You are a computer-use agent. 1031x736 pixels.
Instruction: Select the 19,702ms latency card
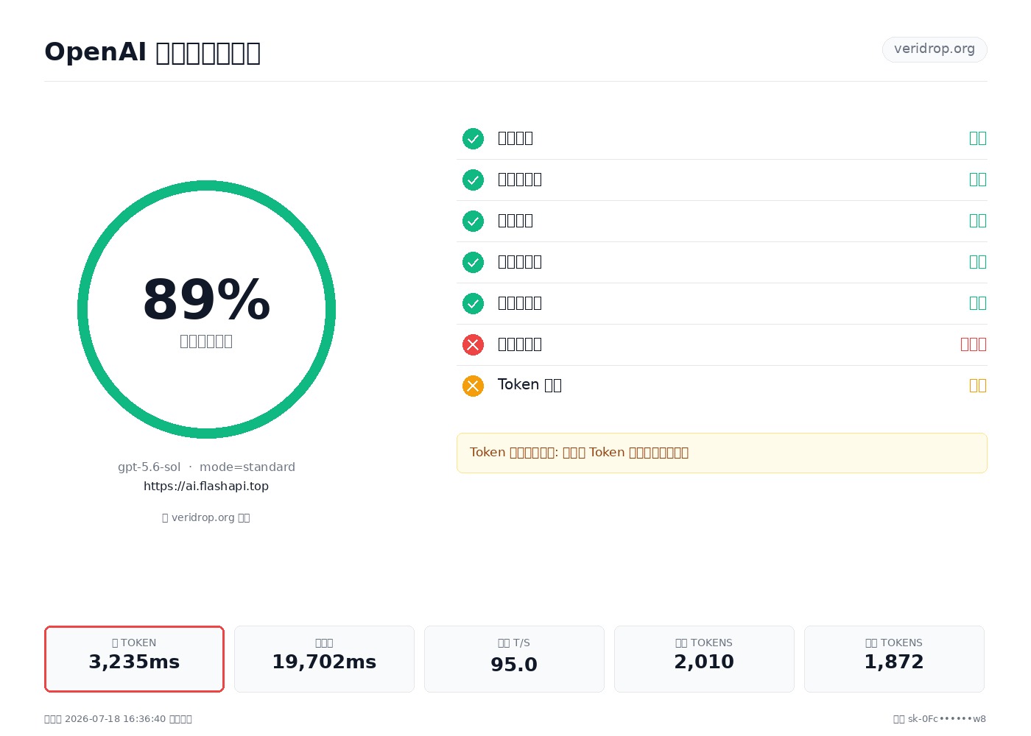coord(324,659)
